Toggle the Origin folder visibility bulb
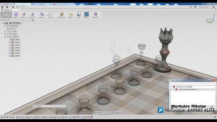This screenshot has width=217, height=122. pos(8,32)
